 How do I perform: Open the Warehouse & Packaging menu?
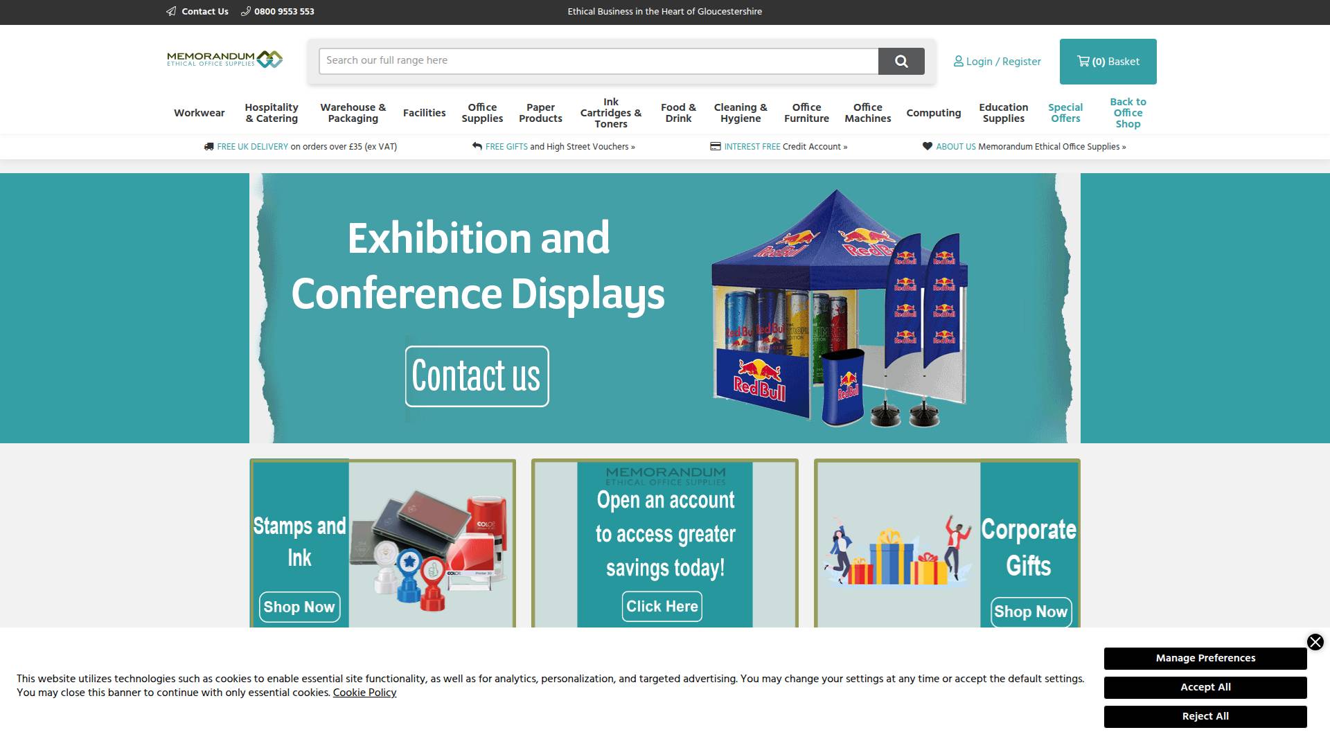click(353, 113)
